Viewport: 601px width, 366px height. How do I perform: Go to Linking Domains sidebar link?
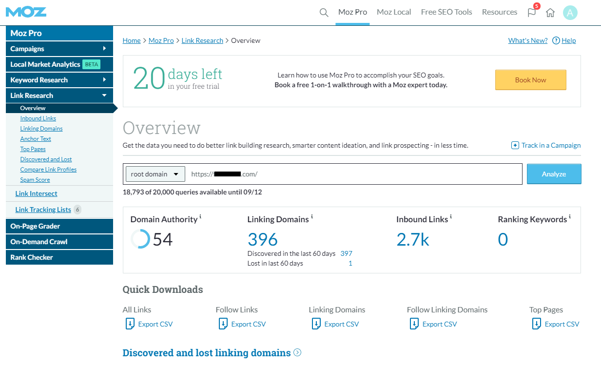click(41, 129)
